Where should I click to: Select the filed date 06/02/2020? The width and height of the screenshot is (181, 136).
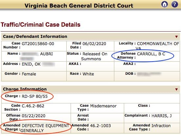point(94,44)
